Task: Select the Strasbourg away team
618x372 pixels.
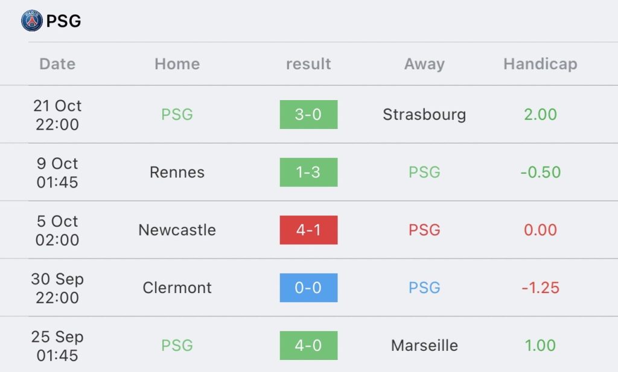Action: (424, 115)
